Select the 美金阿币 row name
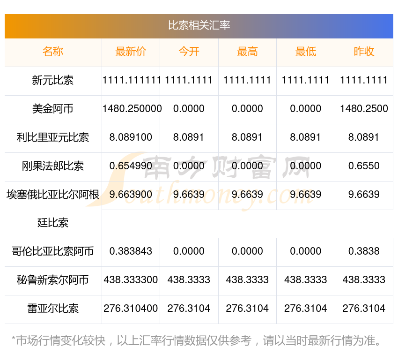Image resolution: width=398 pixels, height=355 pixels. point(53,109)
